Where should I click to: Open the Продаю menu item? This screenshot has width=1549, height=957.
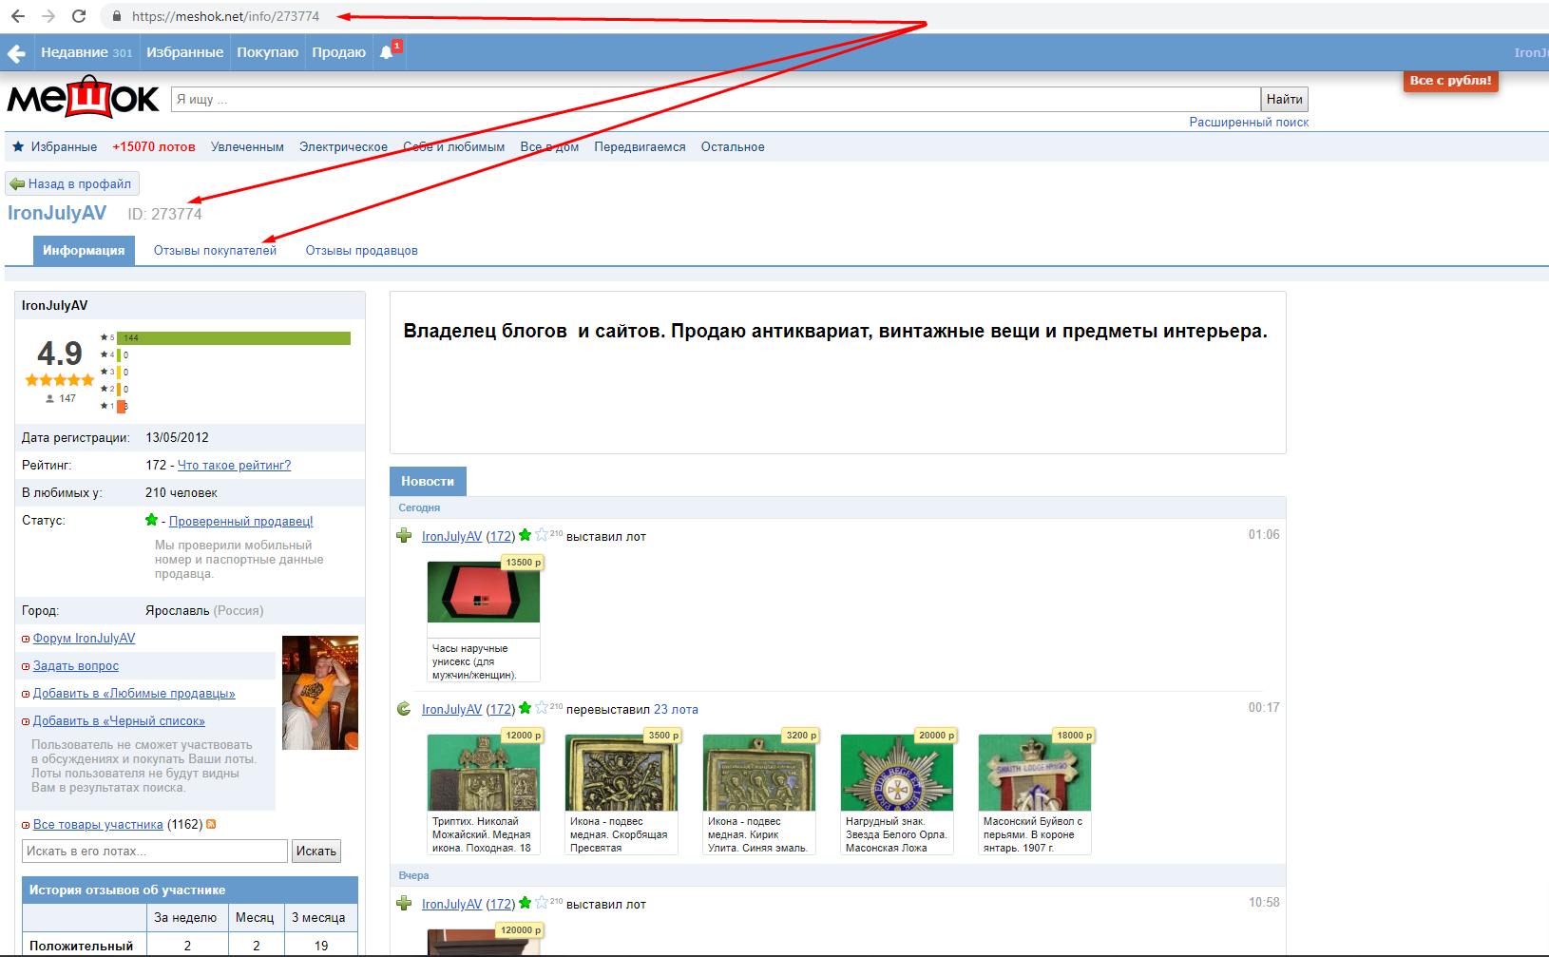338,52
